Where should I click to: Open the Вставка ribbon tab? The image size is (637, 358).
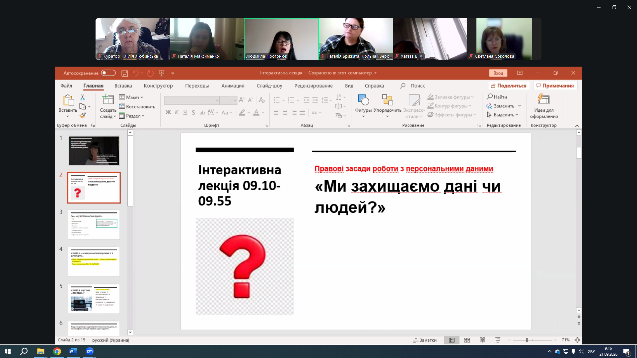[x=123, y=86]
